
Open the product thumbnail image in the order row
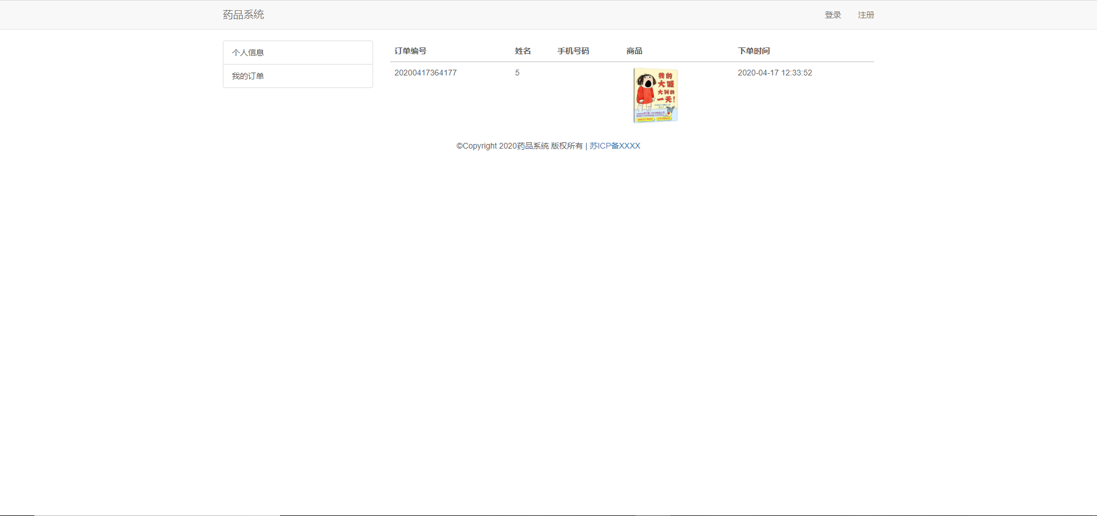tap(655, 95)
